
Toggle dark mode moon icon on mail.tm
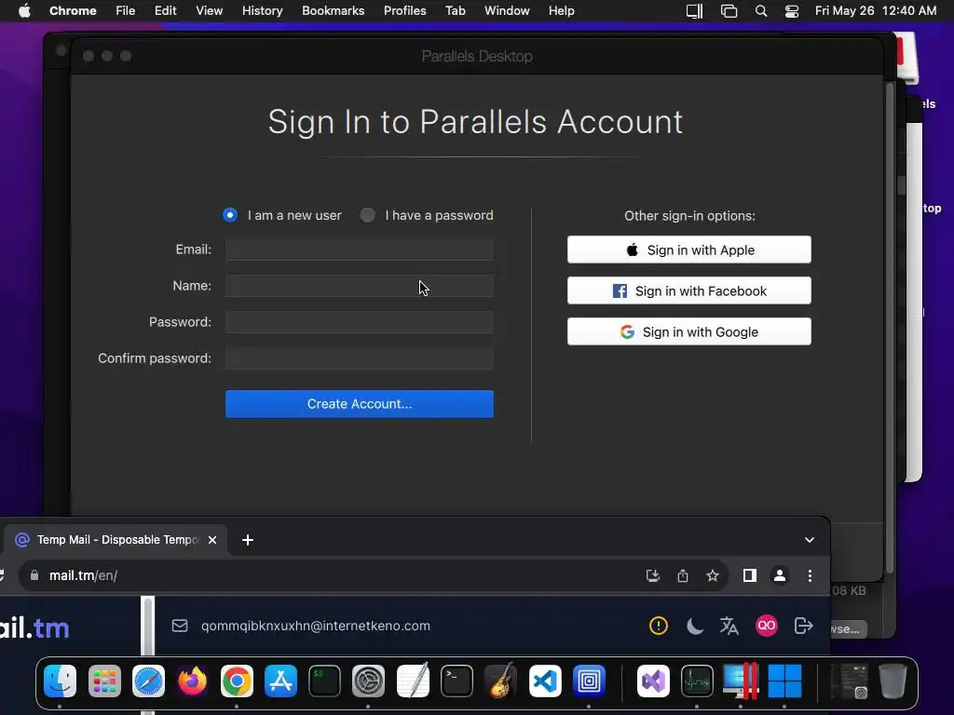[x=695, y=626]
